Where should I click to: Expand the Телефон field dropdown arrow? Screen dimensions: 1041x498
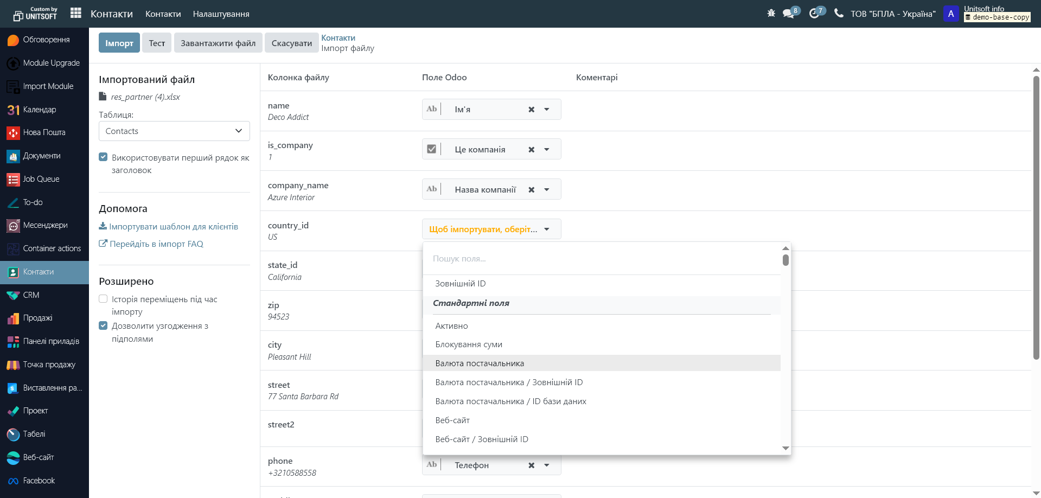[x=547, y=465]
